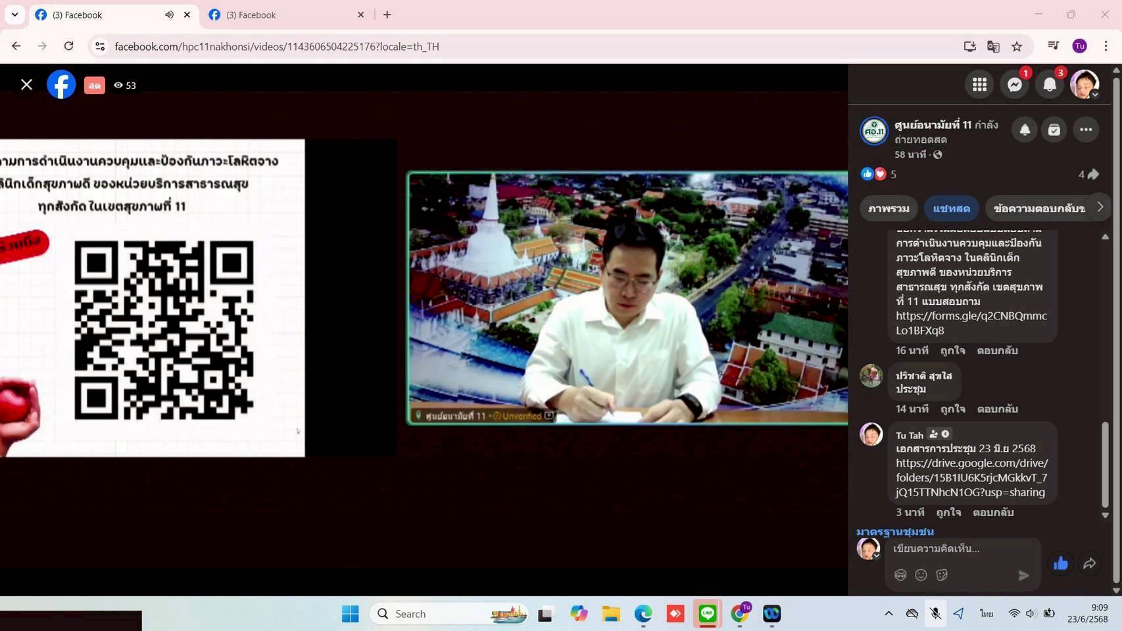Toggle the muted microphone tray icon
This screenshot has height=631, width=1122.
point(935,614)
